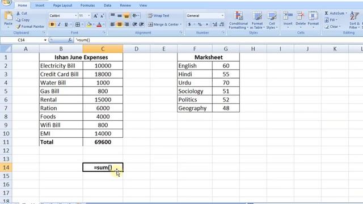Apply the Borders button
Viewport: 363px width, 204px height.
[x=78, y=24]
